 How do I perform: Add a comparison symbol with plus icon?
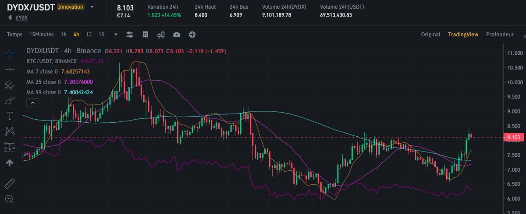[x=192, y=35]
